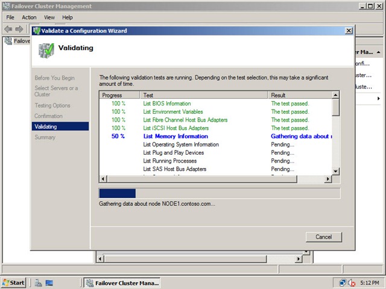Viewport: 386px width, 289px height.
Task: Click the Failover Cluster Management title icon
Action: [7, 6]
